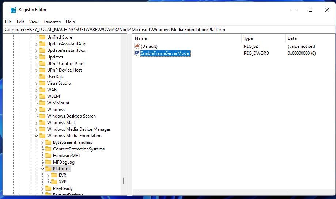Click the WBEM folder icon
This screenshot has width=336, height=199.
click(42, 96)
